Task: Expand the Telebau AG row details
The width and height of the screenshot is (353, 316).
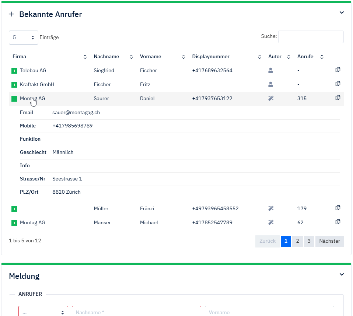Action: point(14,71)
